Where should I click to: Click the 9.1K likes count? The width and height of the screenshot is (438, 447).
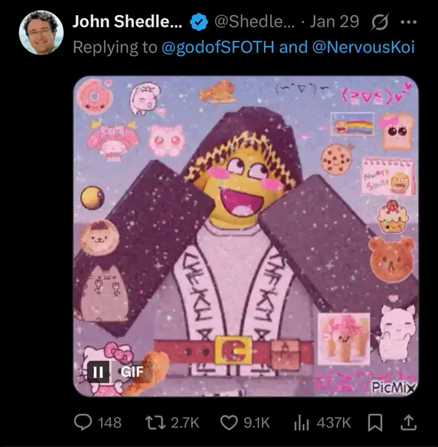256,423
